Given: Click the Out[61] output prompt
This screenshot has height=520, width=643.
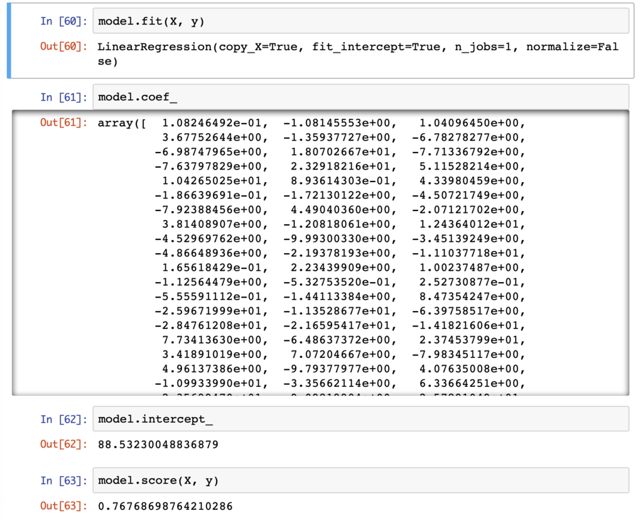Looking at the screenshot, I should point(64,122).
